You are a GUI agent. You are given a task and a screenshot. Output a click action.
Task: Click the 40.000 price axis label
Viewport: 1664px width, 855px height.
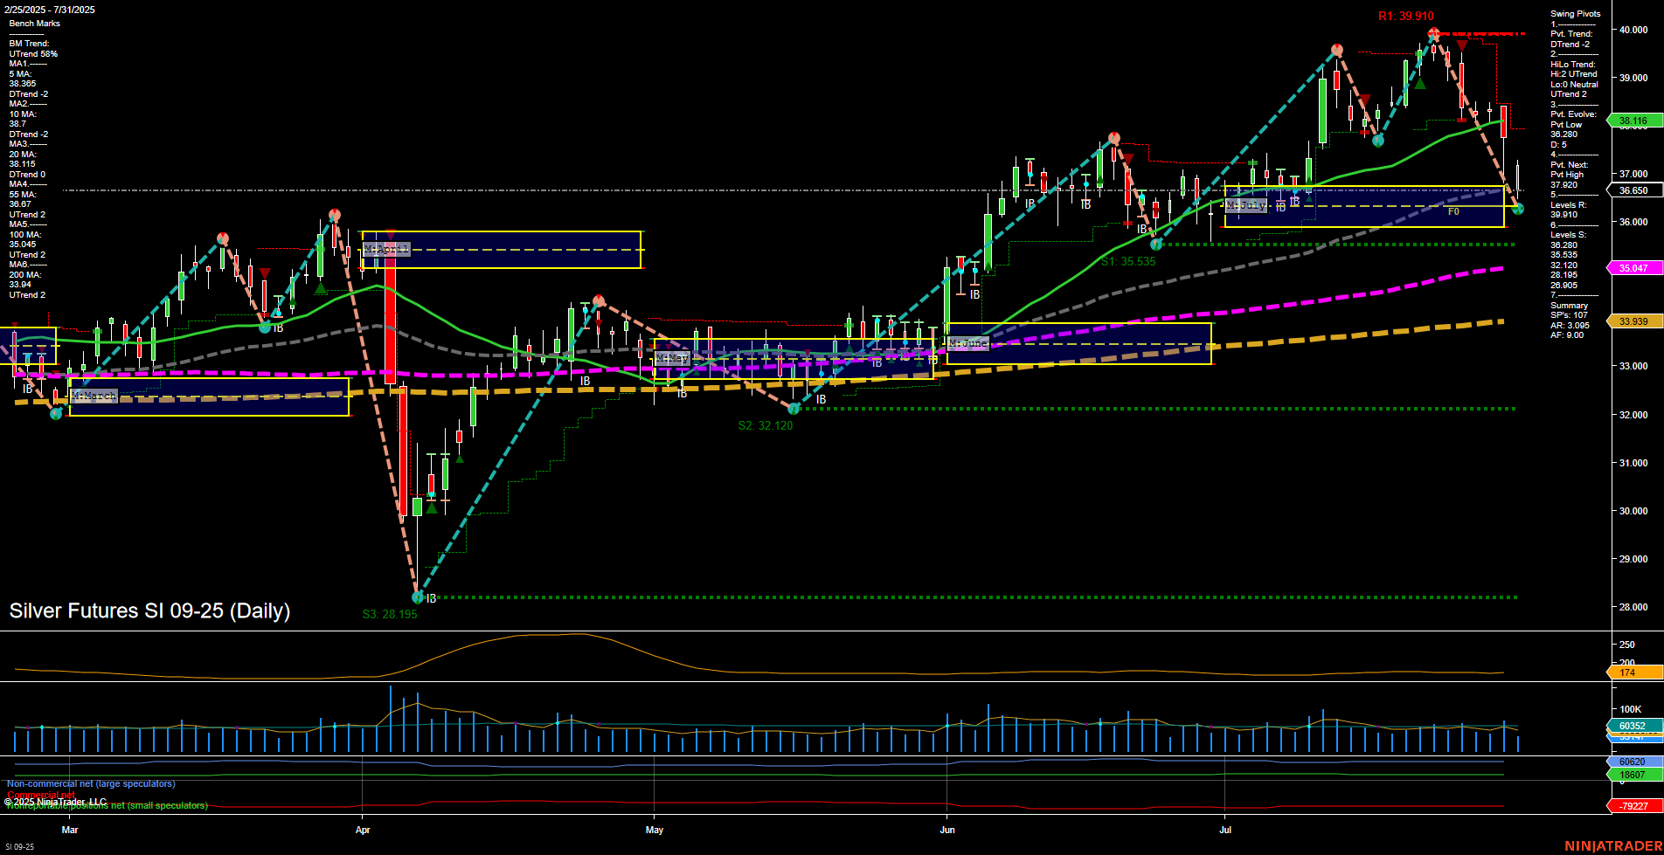[1633, 30]
